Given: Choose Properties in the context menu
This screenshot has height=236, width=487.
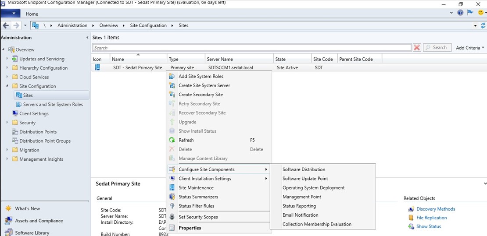Looking at the screenshot, I should click(x=190, y=228).
